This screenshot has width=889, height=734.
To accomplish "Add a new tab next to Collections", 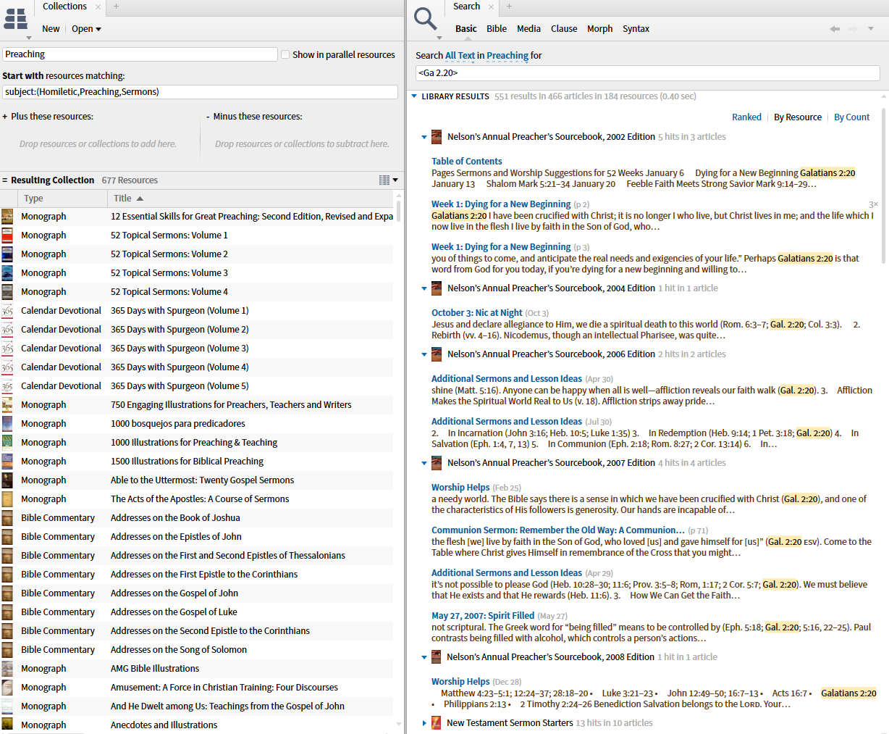I will [116, 7].
